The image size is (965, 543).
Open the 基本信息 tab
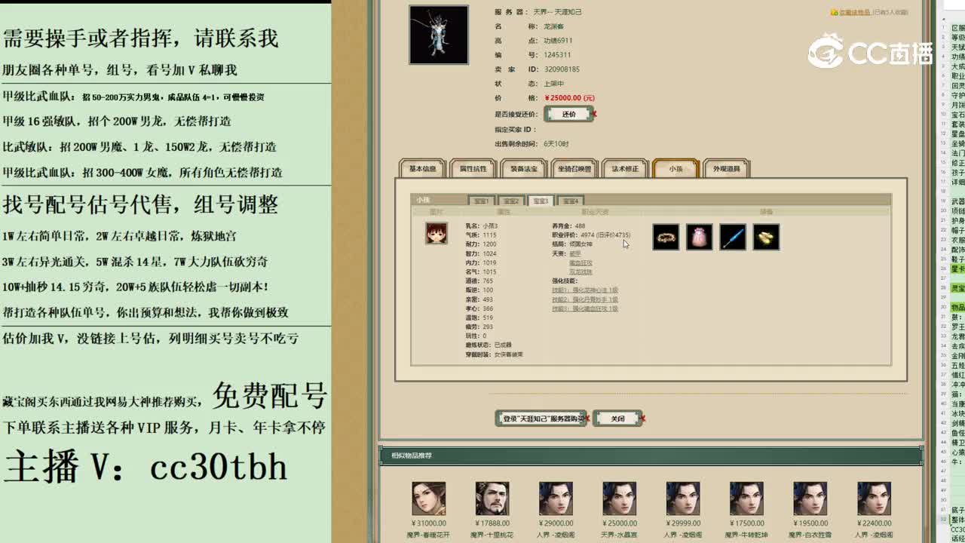pos(422,169)
